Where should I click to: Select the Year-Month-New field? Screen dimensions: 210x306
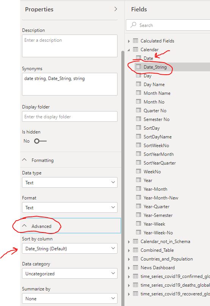point(161,198)
